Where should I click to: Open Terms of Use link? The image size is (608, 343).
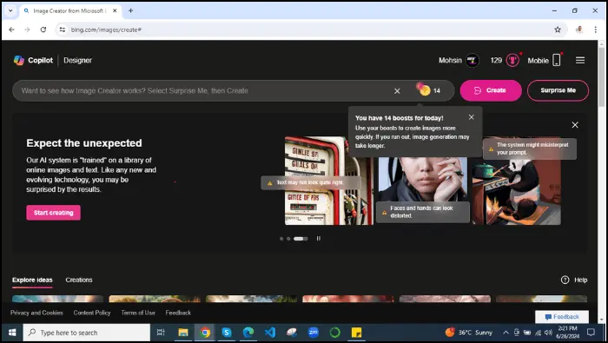(138, 313)
